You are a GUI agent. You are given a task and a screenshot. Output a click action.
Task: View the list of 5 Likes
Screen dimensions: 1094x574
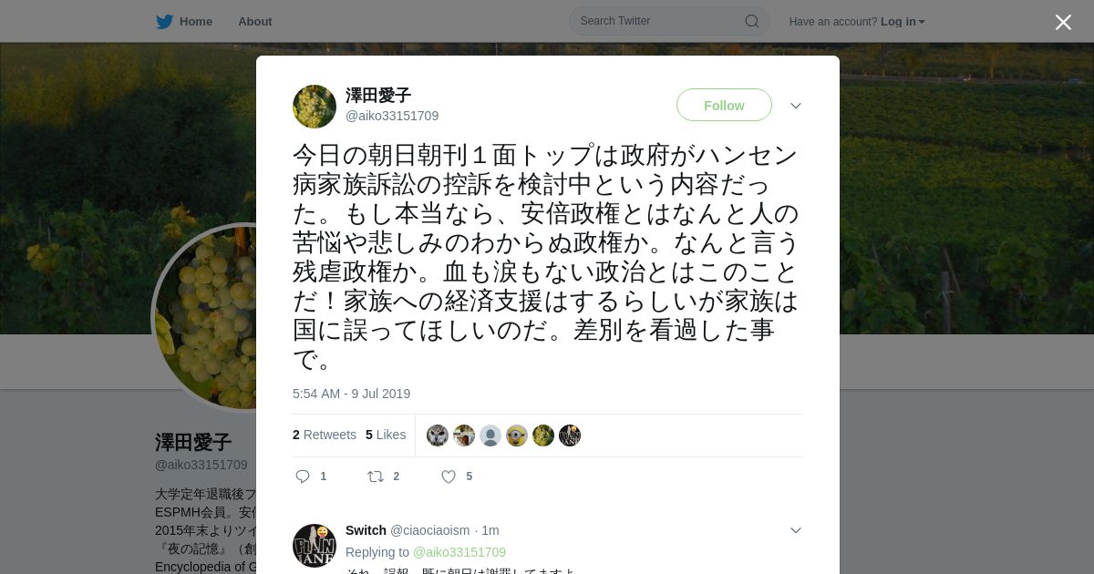pyautogui.click(x=386, y=435)
